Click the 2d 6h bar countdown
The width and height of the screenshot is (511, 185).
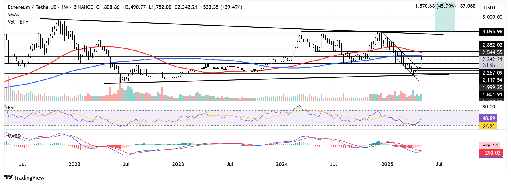click(489, 65)
